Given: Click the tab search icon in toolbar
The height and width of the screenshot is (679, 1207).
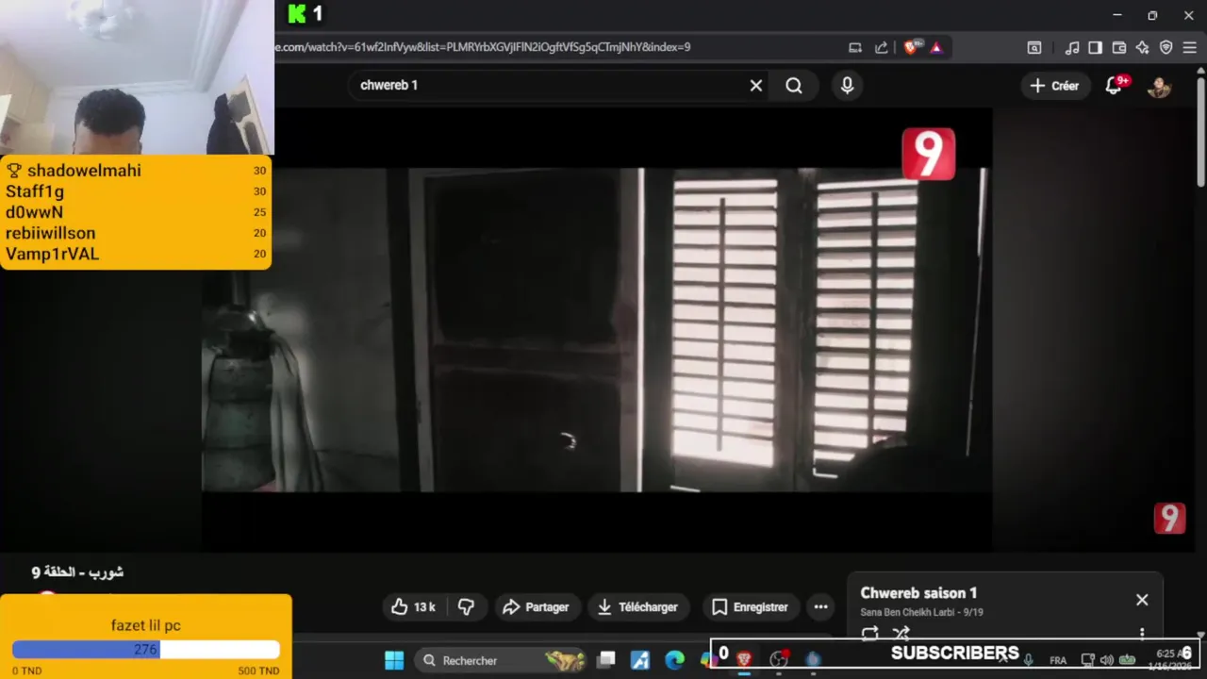Looking at the screenshot, I should [x=1034, y=47].
